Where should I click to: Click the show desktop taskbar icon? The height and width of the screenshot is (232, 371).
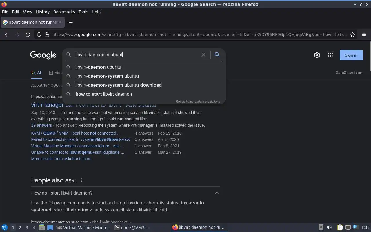pyautogui.click(x=50, y=228)
